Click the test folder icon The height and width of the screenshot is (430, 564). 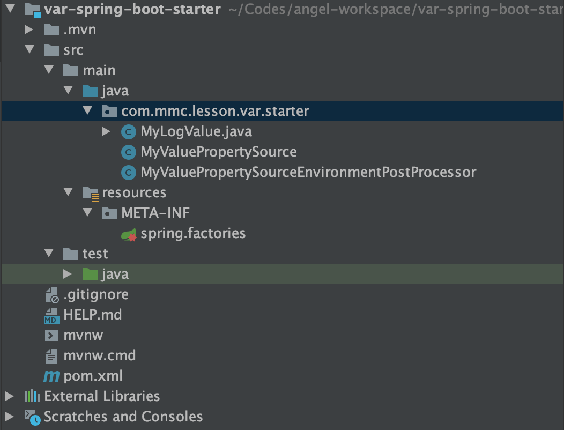71,254
